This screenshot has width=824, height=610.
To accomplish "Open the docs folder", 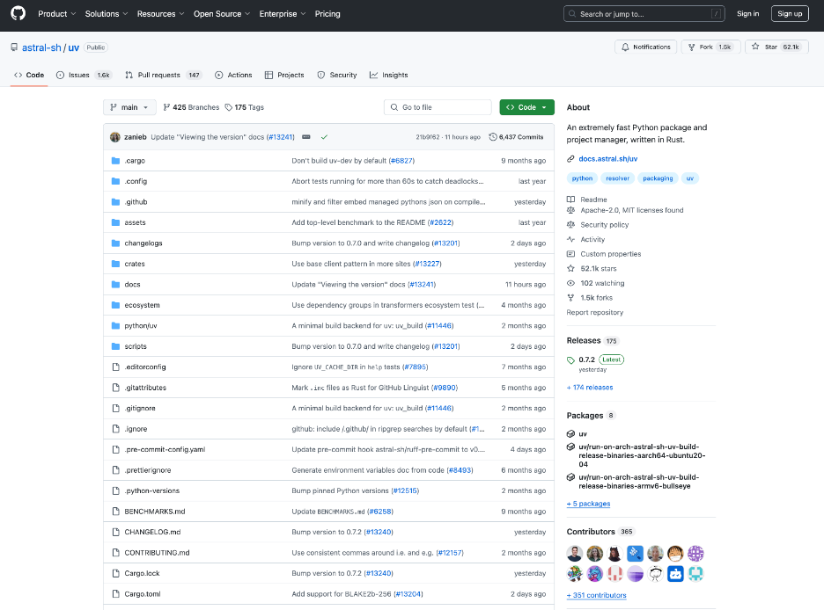I will click(x=132, y=284).
